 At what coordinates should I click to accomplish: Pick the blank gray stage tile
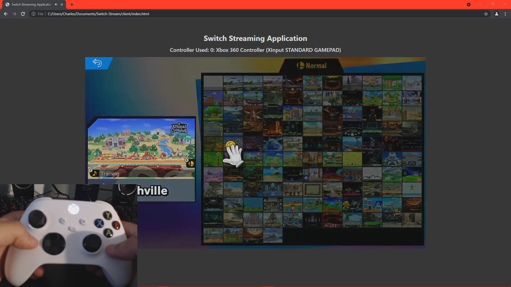coord(213,83)
